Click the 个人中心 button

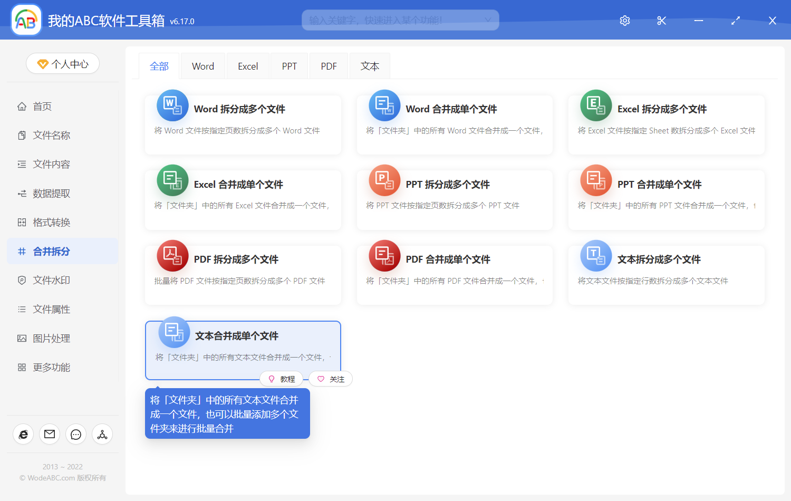coord(63,64)
